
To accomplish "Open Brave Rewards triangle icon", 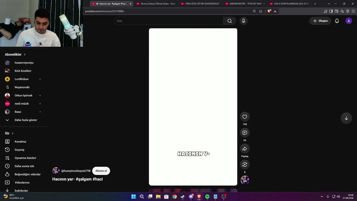I will click(x=275, y=11).
